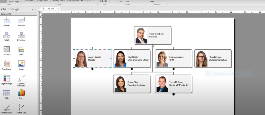This screenshot has height=115, width=265.
Task: Collapse subordinates under Jossef Goldberg
Action: (x=152, y=46)
